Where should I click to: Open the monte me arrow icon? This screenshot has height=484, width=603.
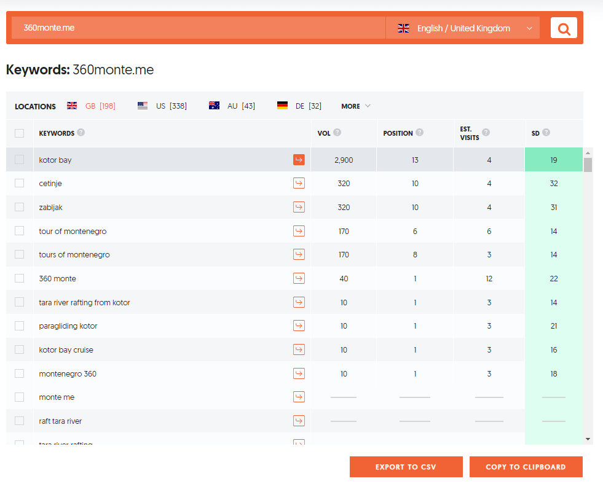(x=299, y=397)
